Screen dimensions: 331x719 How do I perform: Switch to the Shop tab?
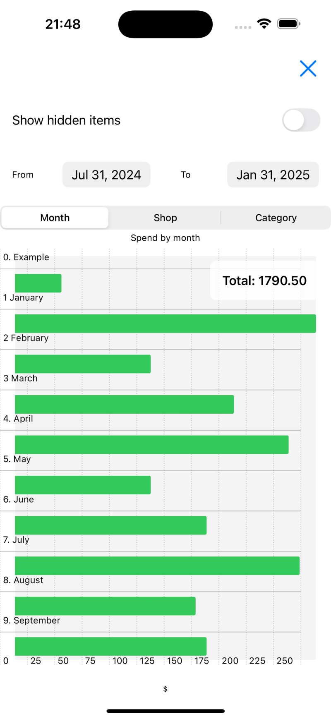(165, 218)
